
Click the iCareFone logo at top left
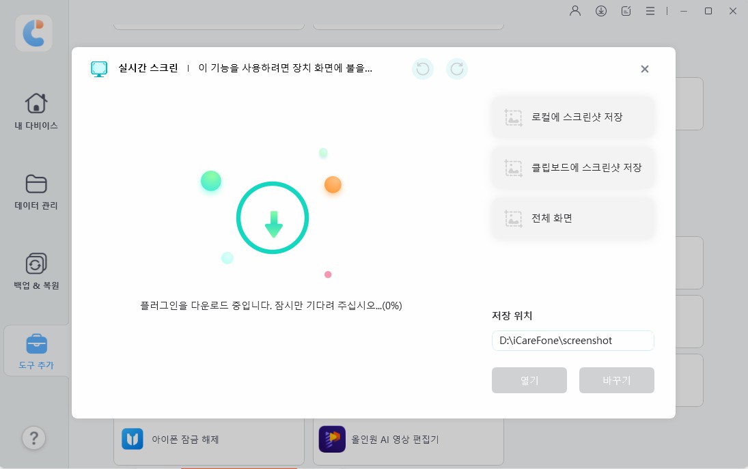[33, 33]
